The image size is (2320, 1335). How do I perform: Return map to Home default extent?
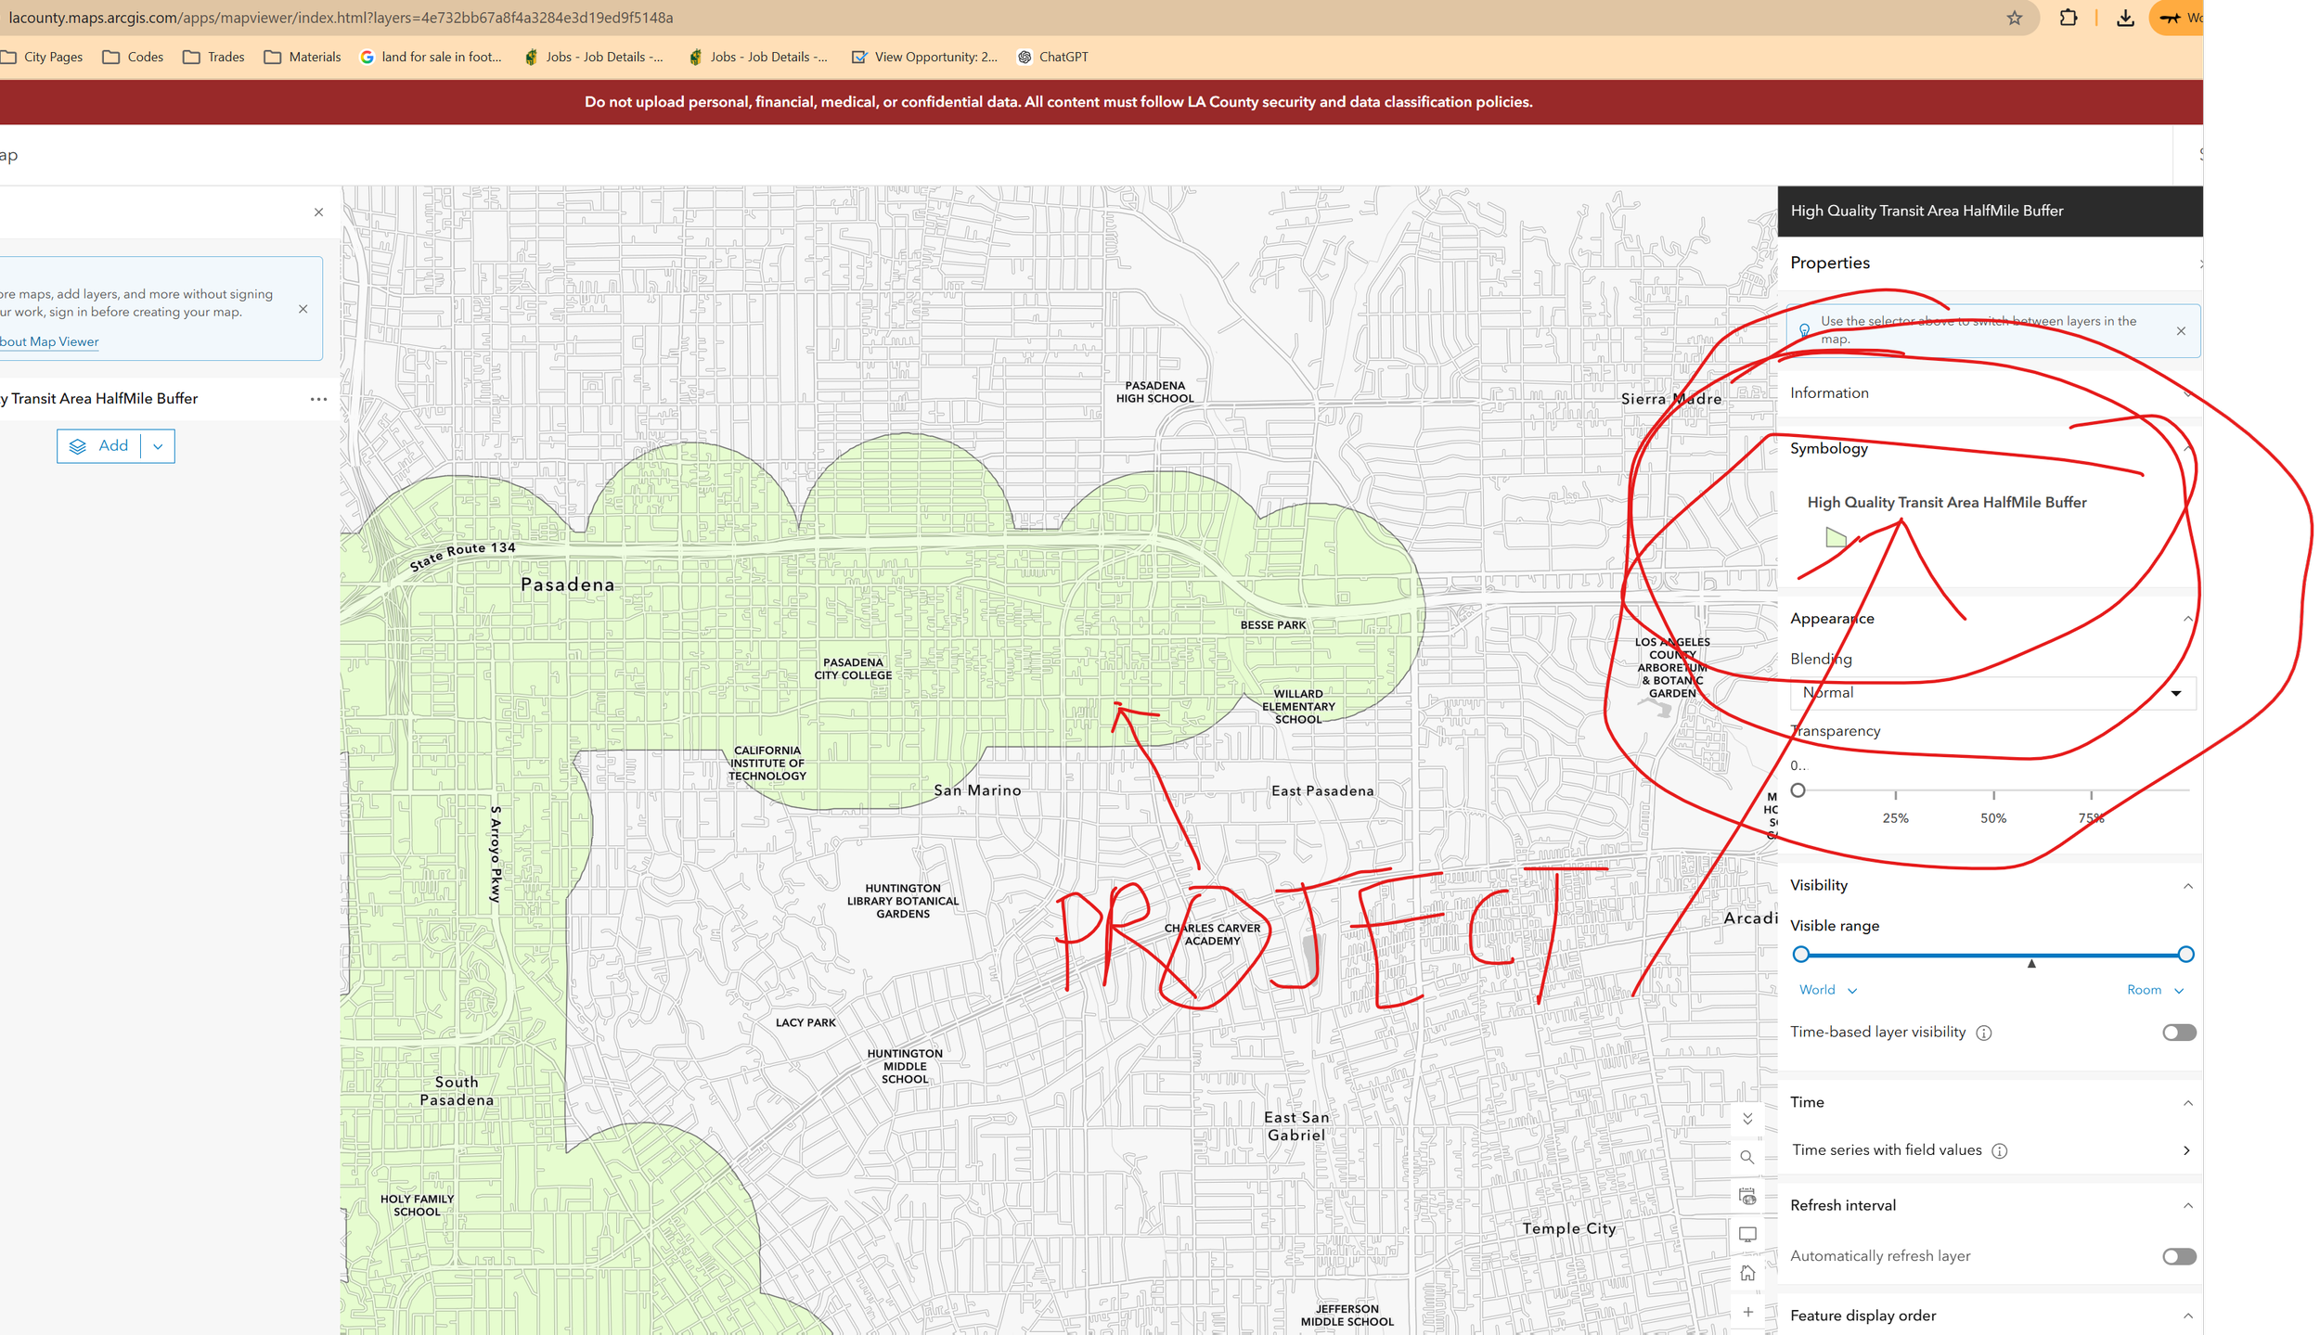[x=1746, y=1273]
